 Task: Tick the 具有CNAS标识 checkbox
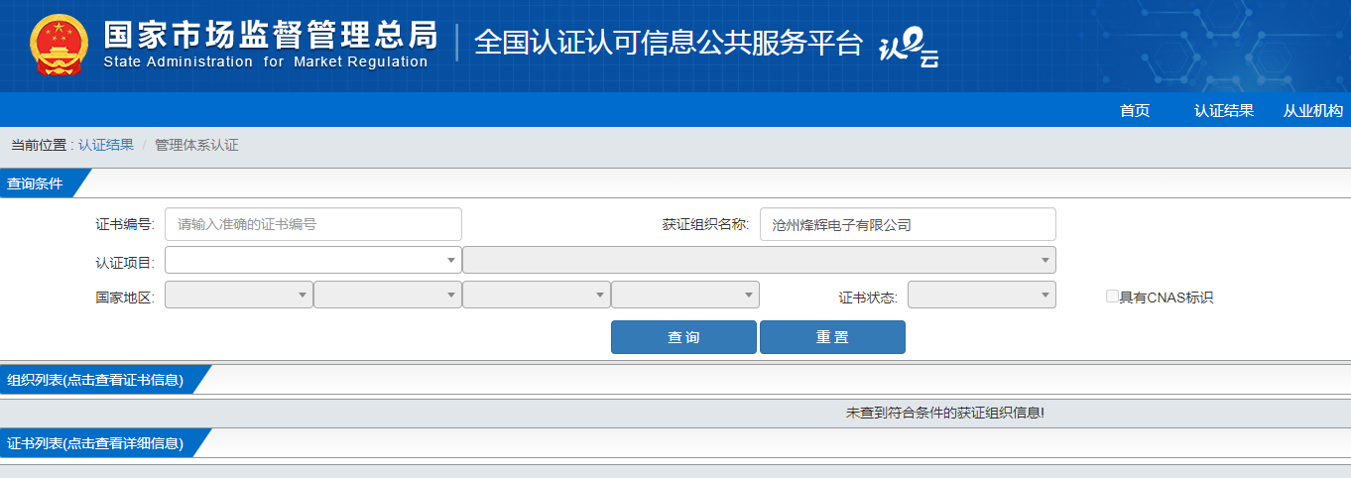pos(1112,296)
